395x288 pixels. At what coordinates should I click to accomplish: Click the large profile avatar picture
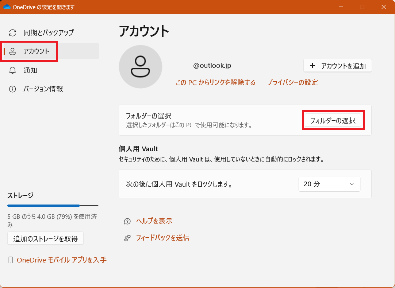(141, 67)
